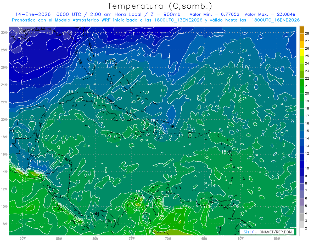Viewport: 314px width, 242px height.
Task: Click the 12N latitude axis label
Action: (x=4, y=189)
